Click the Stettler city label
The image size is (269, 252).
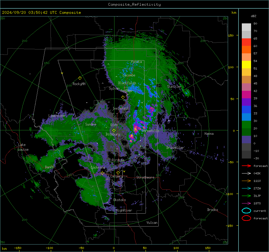pyautogui.click(x=174, y=87)
